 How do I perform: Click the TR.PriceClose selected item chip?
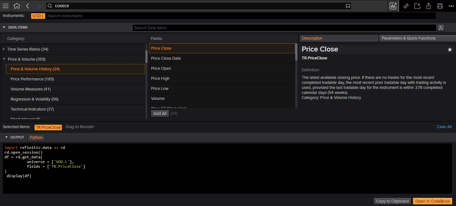(48, 127)
